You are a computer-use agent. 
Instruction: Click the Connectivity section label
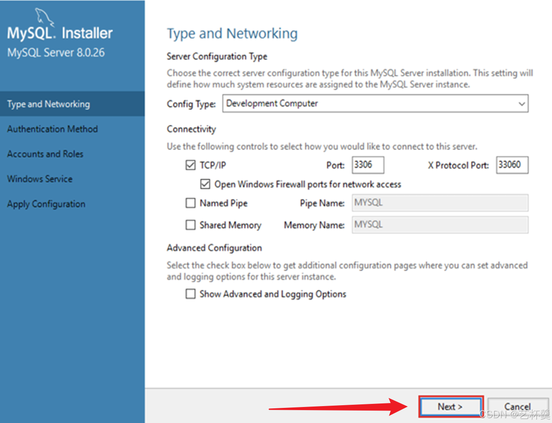pyautogui.click(x=191, y=129)
